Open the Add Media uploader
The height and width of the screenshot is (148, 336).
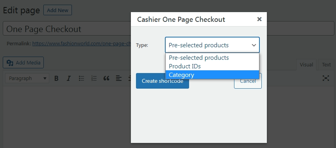pos(23,62)
